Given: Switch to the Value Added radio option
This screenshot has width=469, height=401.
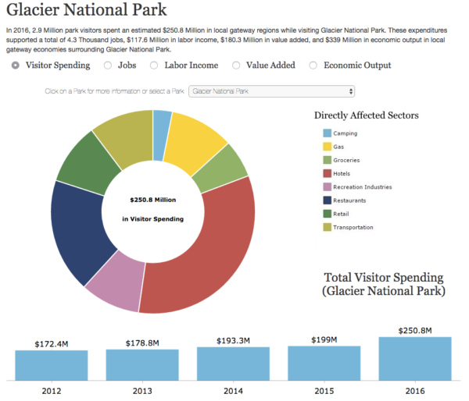Looking at the screenshot, I should pos(234,66).
